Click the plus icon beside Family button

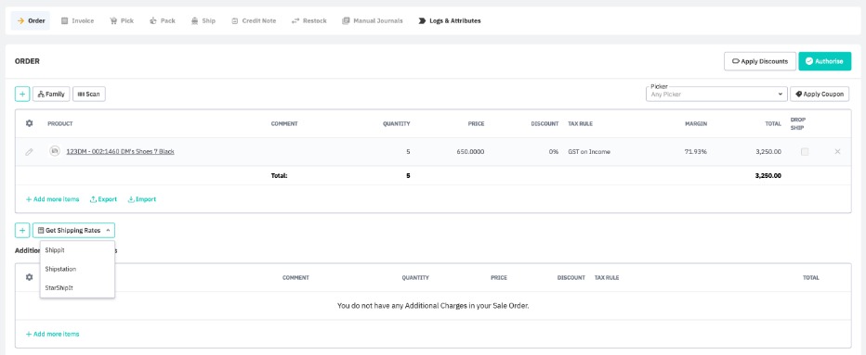pos(22,95)
